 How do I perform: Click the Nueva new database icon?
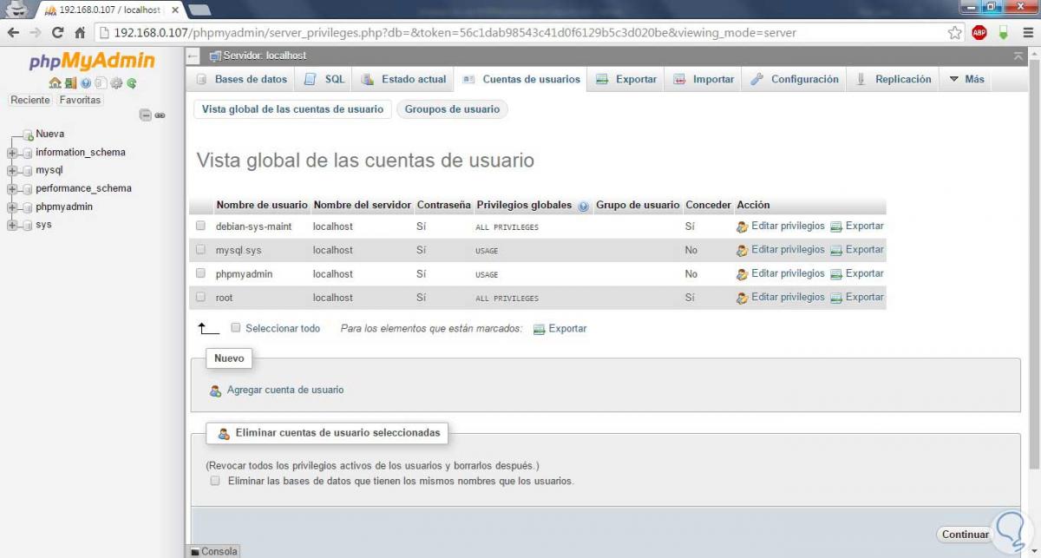pyautogui.click(x=28, y=135)
